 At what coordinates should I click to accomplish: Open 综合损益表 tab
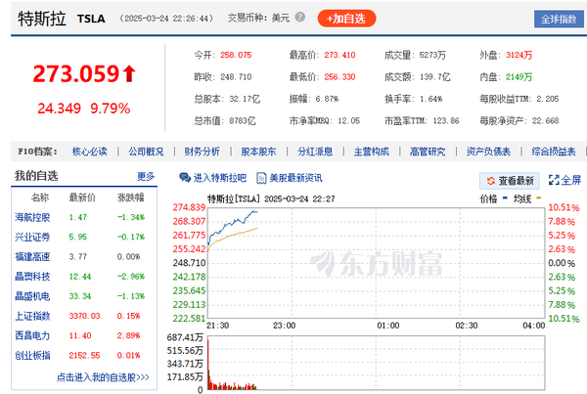(x=554, y=152)
